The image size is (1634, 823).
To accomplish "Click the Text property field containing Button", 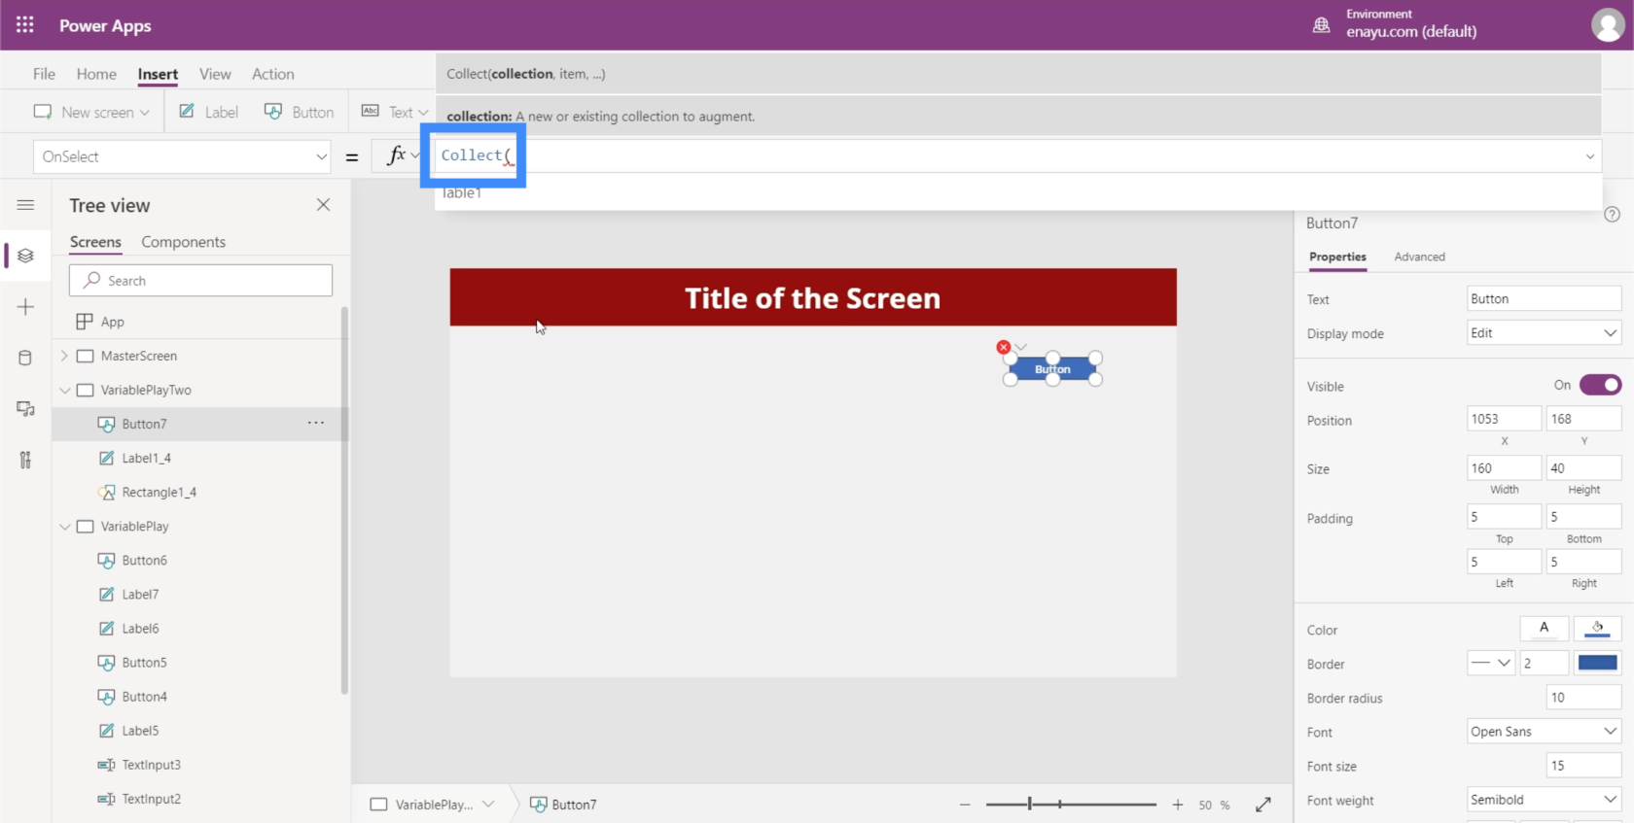I will (x=1544, y=298).
